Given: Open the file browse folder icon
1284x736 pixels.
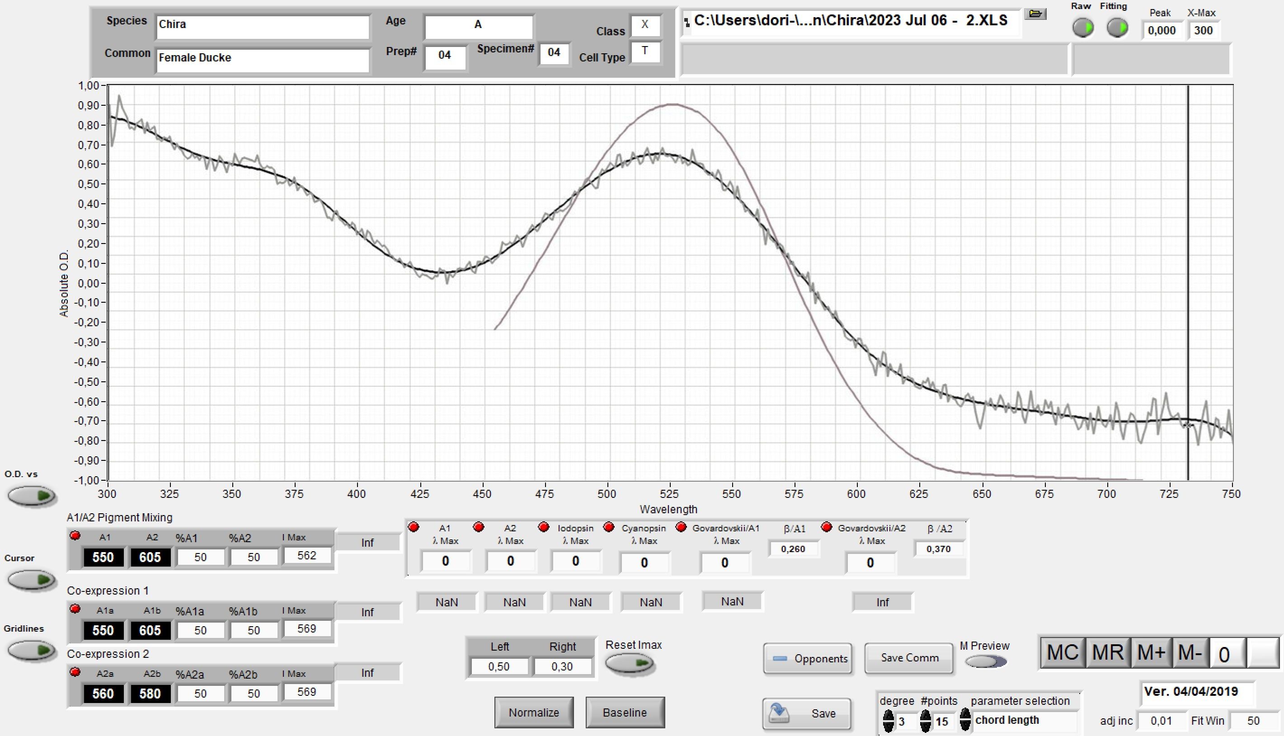Looking at the screenshot, I should (1035, 14).
